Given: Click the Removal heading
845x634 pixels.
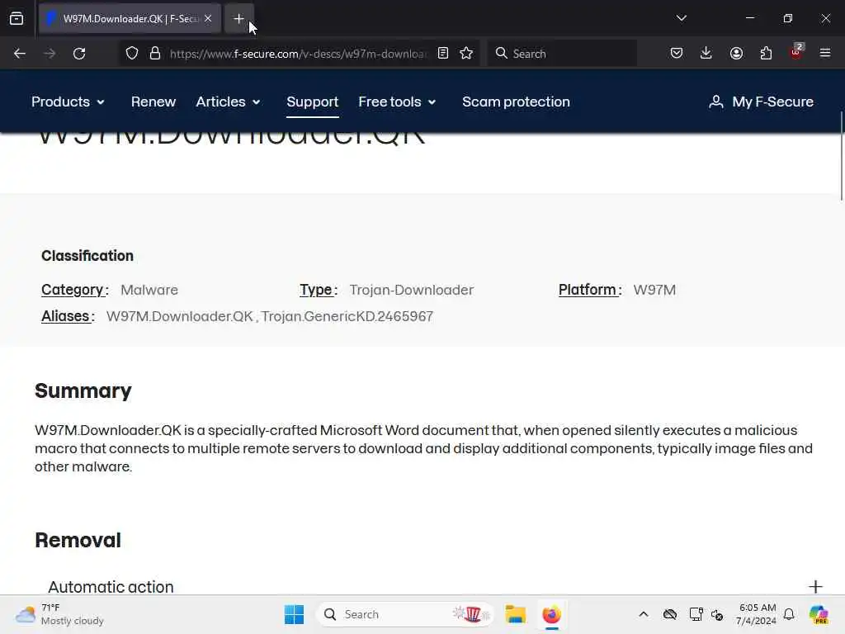Looking at the screenshot, I should (x=78, y=540).
